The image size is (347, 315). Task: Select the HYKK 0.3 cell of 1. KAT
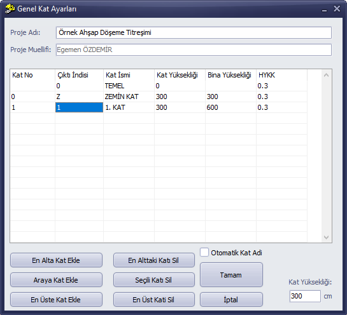(x=281, y=107)
